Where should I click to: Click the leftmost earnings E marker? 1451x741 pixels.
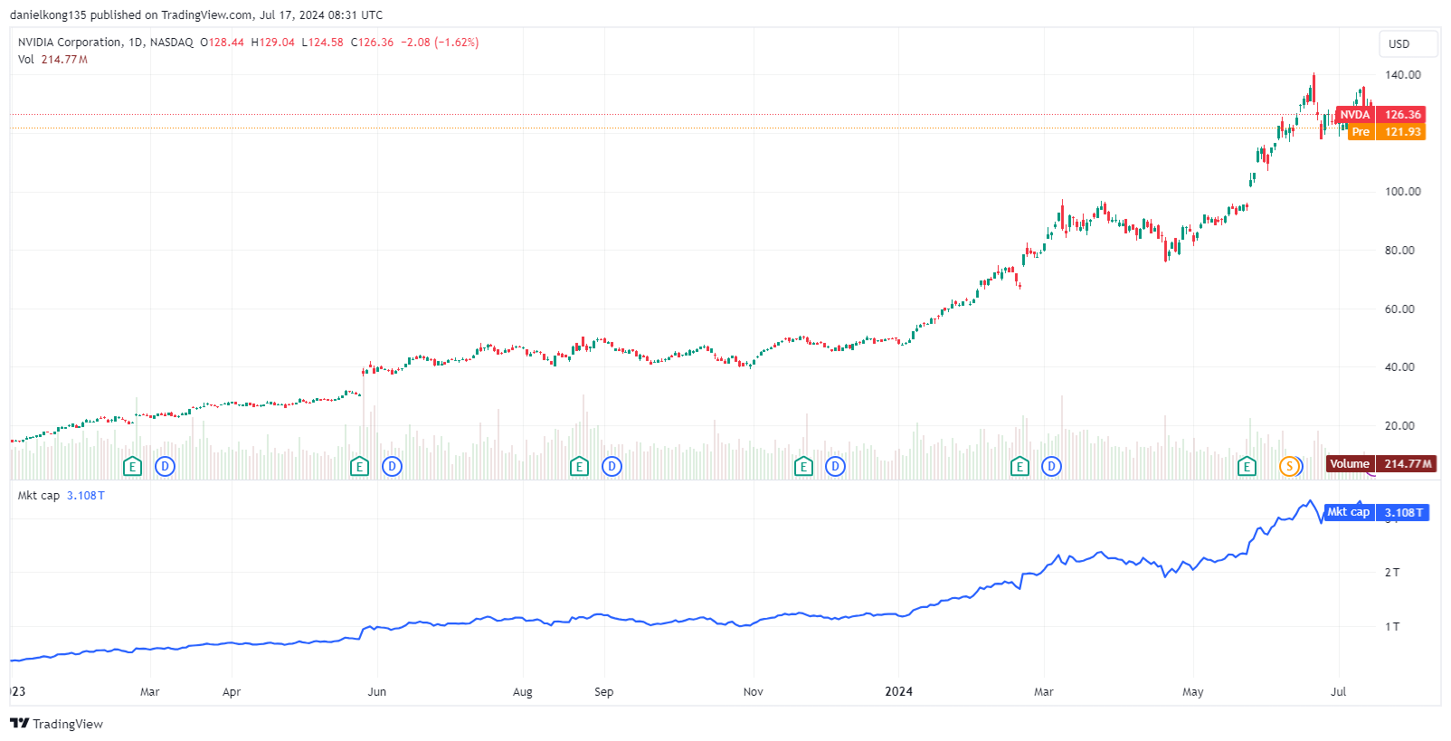pyautogui.click(x=132, y=467)
